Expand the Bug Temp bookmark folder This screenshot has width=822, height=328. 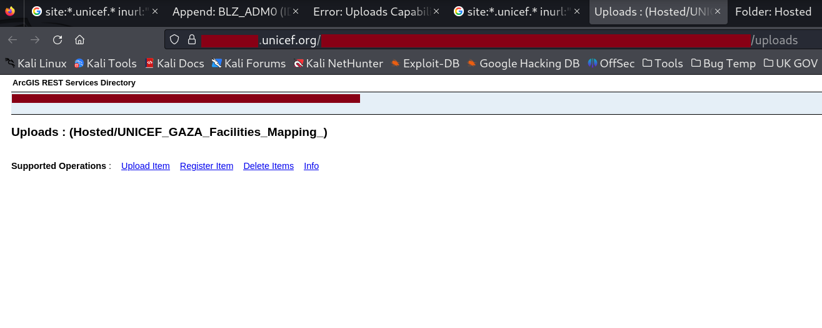(x=723, y=63)
